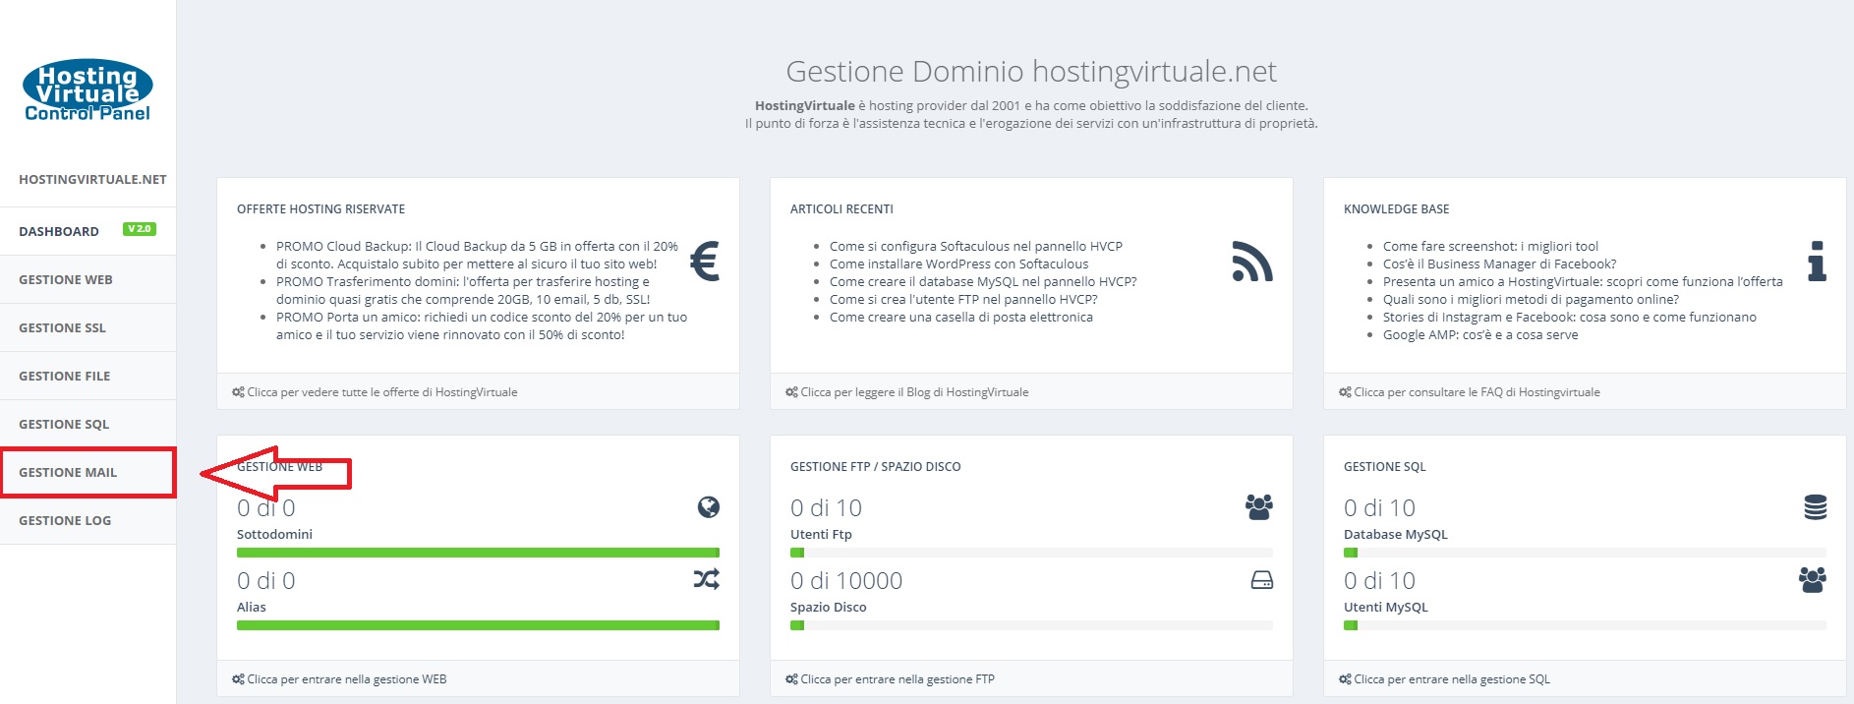Open 'Come creare una casella di posta elettronica'
Viewport: 1854px width, 704px height.
click(x=961, y=317)
